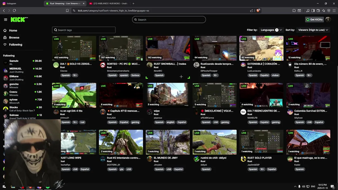338x190 pixels.
Task: Click the Get KICKs button
Action: (x=314, y=20)
